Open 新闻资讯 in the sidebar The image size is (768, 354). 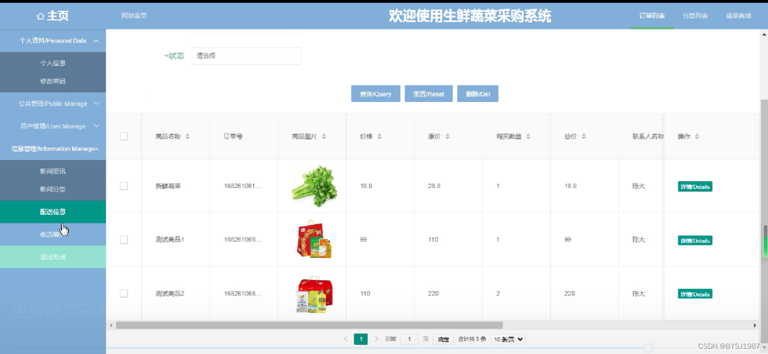point(53,171)
